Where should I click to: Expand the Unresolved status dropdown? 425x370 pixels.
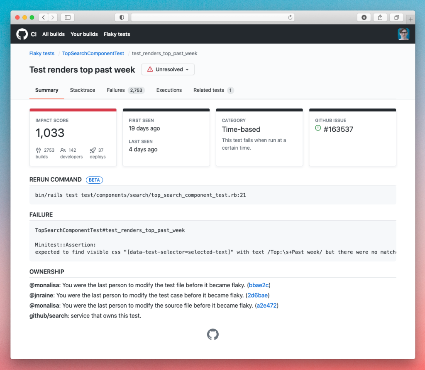(x=168, y=69)
